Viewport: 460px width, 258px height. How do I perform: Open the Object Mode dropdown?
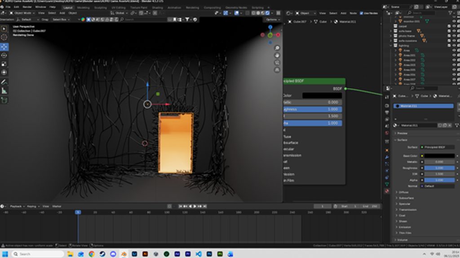tap(22, 13)
